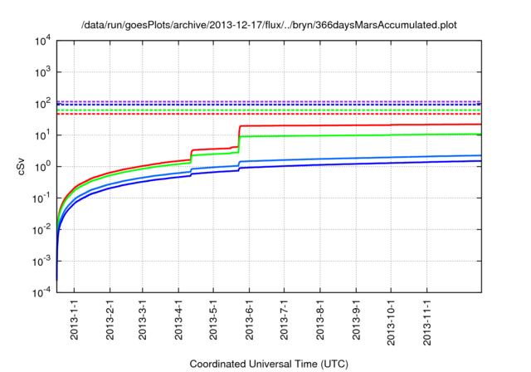Image resolution: width=531 pixels, height=372 pixels.
Task: Click the 10^4 y-axis tick label
Action: click(42, 41)
